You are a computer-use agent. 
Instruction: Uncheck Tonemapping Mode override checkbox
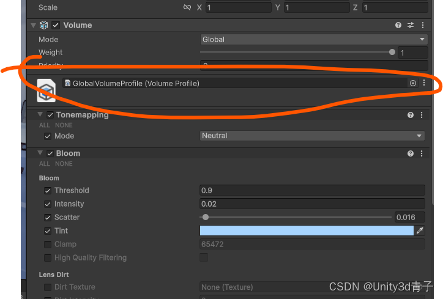click(x=48, y=136)
